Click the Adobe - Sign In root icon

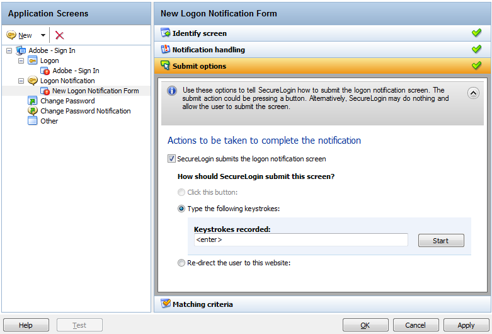coord(21,50)
